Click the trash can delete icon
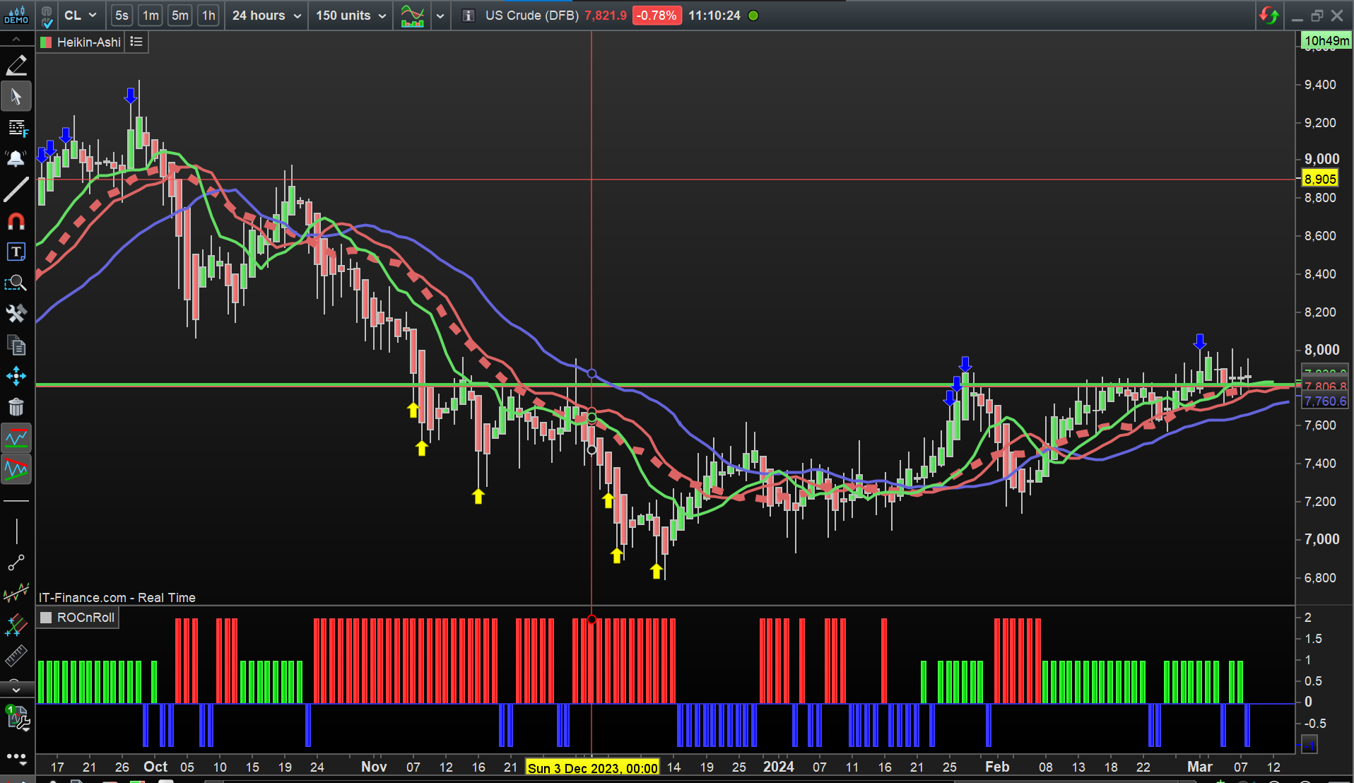The height and width of the screenshot is (783, 1354). click(x=16, y=407)
